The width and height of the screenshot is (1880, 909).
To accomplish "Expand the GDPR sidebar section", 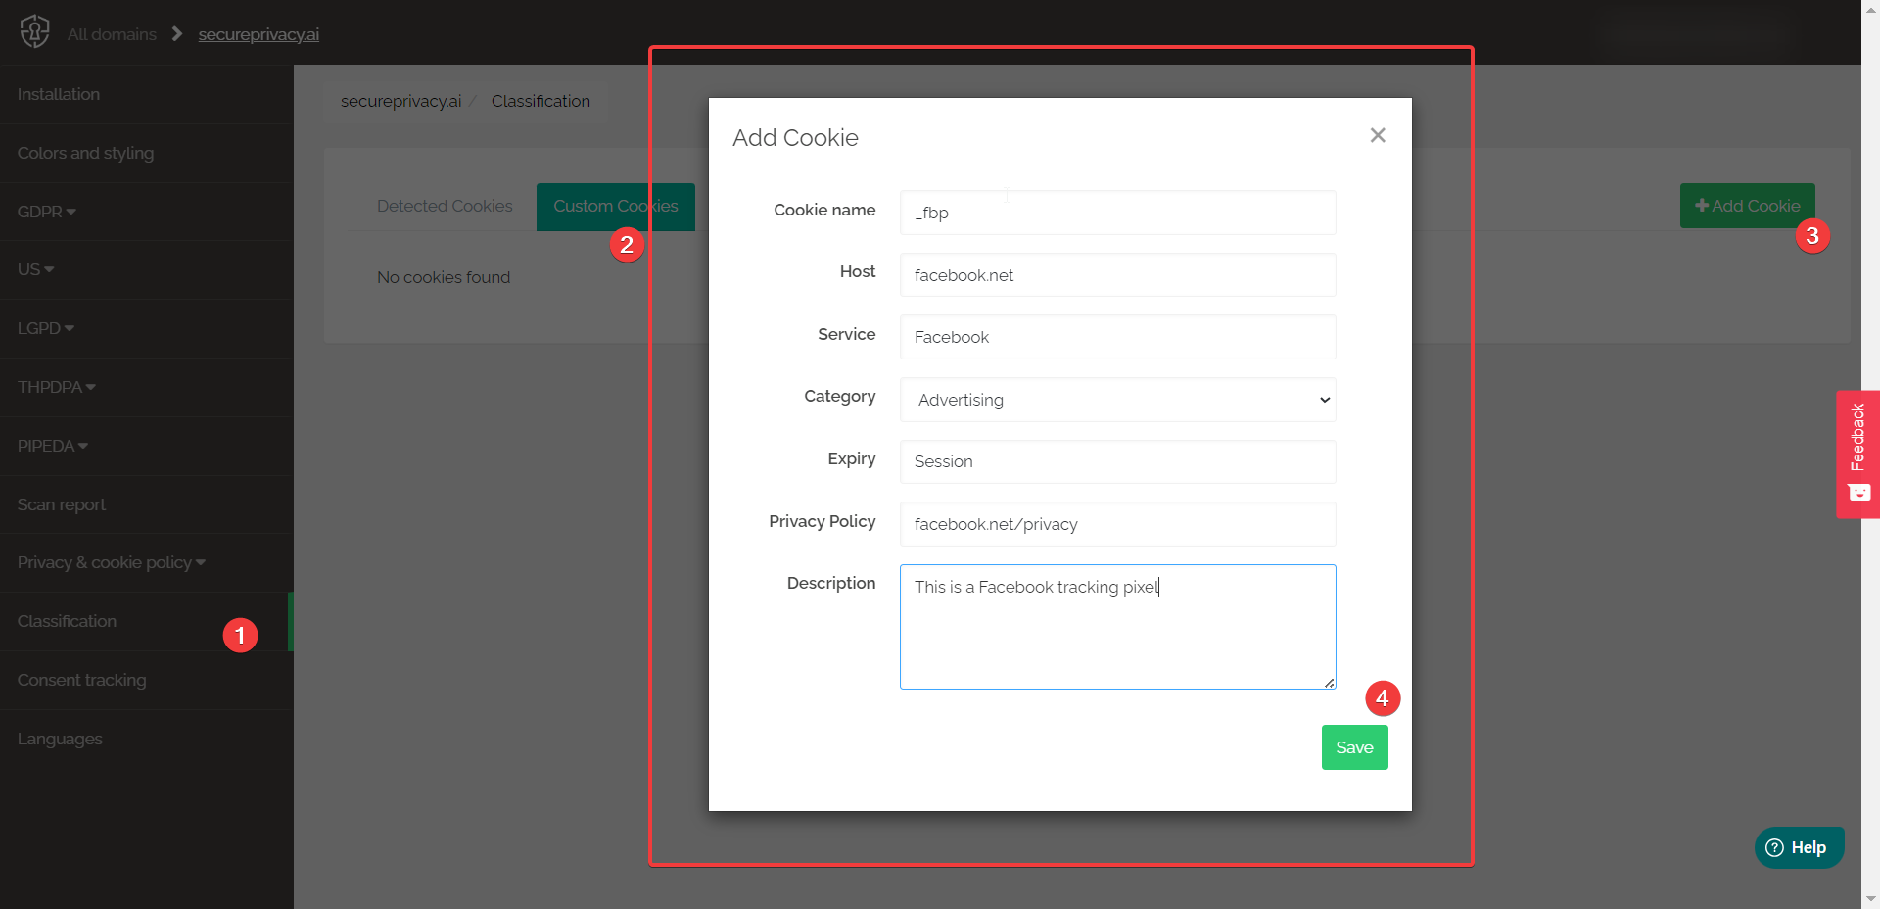I will pyautogui.click(x=45, y=212).
